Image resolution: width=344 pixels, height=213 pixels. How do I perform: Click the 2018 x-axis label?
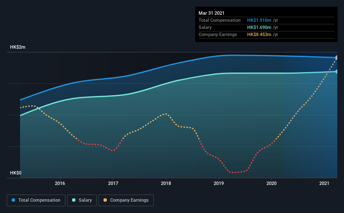click(166, 183)
